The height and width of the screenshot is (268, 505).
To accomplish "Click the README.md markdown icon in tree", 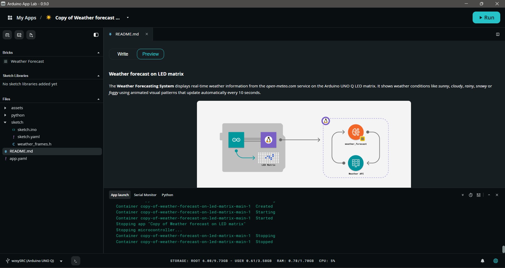I will 6,151.
